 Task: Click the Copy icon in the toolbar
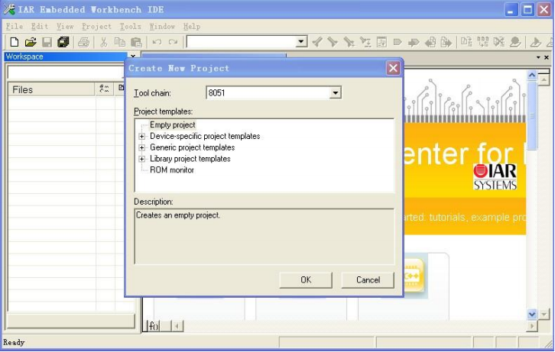119,42
